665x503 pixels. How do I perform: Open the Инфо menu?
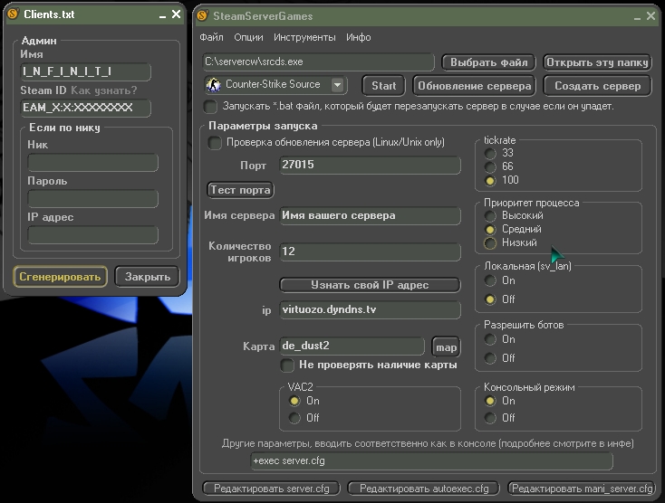pos(359,37)
